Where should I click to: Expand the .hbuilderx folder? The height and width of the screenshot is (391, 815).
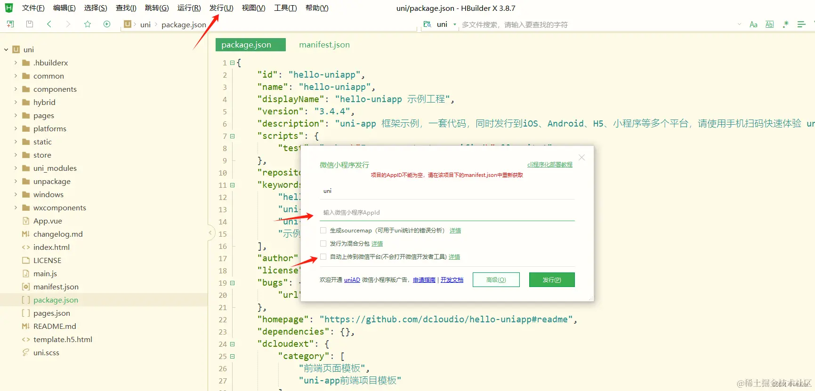coord(16,63)
